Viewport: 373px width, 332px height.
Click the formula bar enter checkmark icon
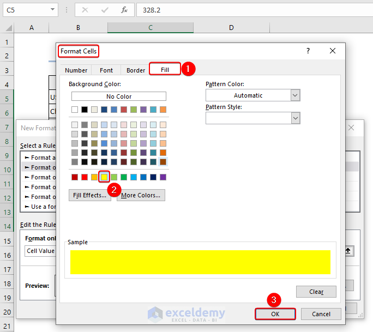pos(105,10)
